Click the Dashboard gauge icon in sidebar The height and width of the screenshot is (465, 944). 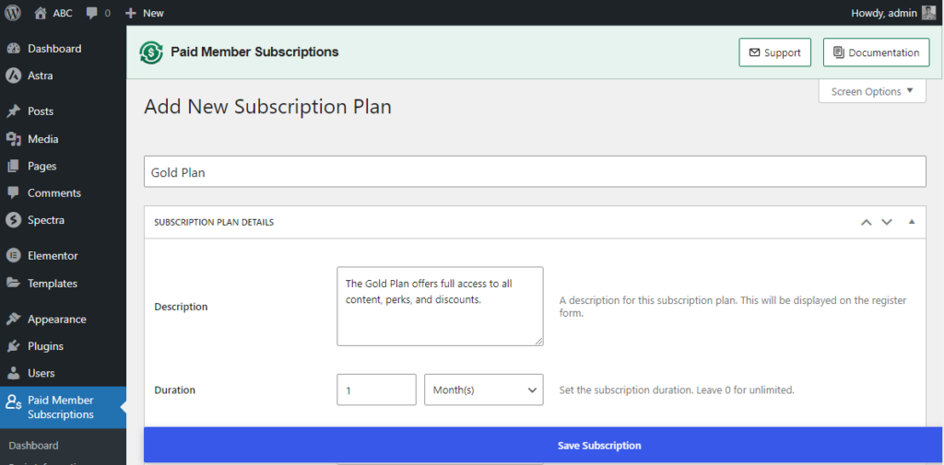[x=13, y=49]
